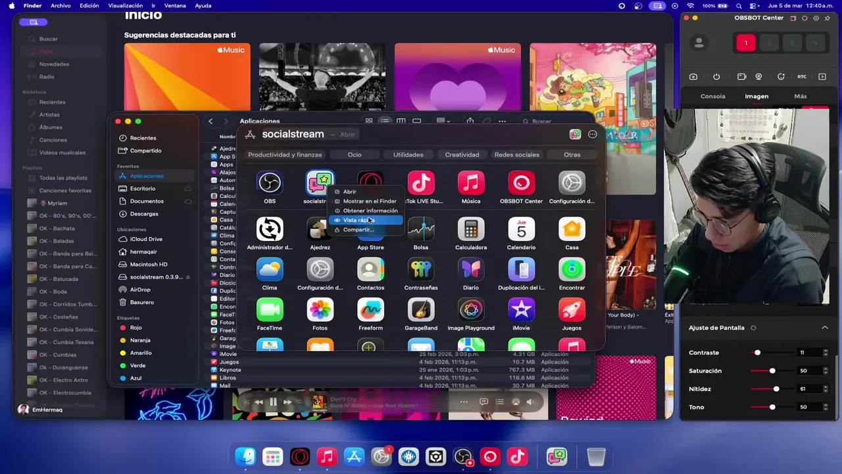Open the Fotos app icon

click(x=320, y=309)
